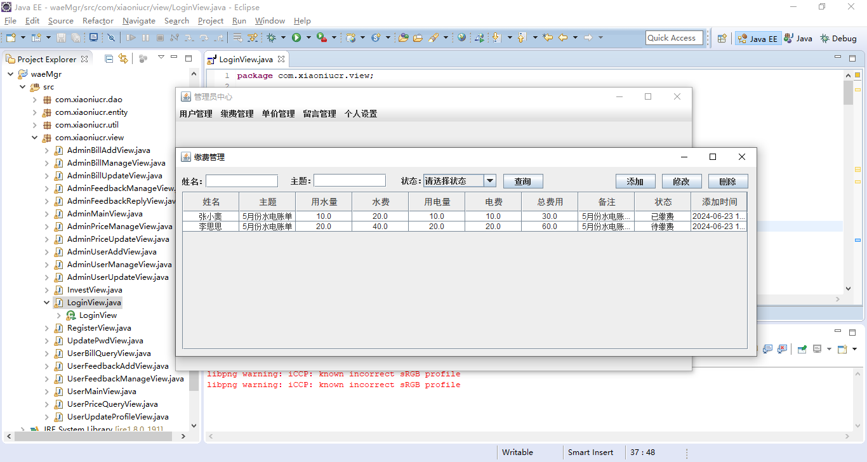Select the 李思思 table row name cell
Screen dimensions: 867x462
coord(211,227)
